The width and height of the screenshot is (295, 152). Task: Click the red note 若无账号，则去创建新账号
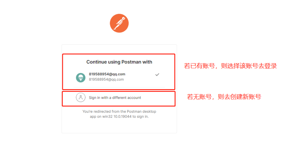click(224, 97)
